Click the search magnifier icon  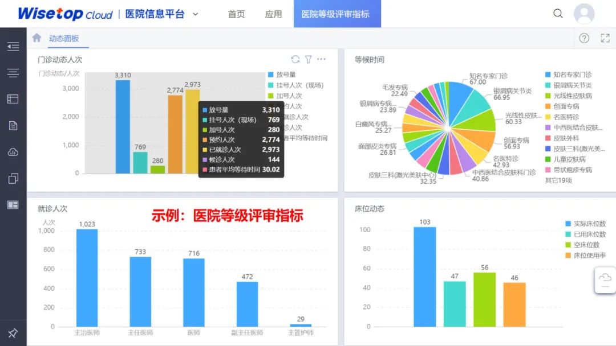[558, 14]
